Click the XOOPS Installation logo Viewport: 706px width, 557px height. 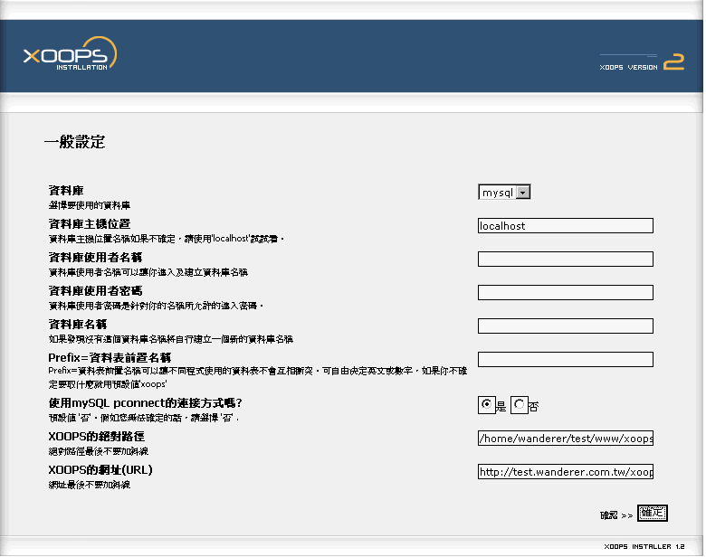point(70,55)
